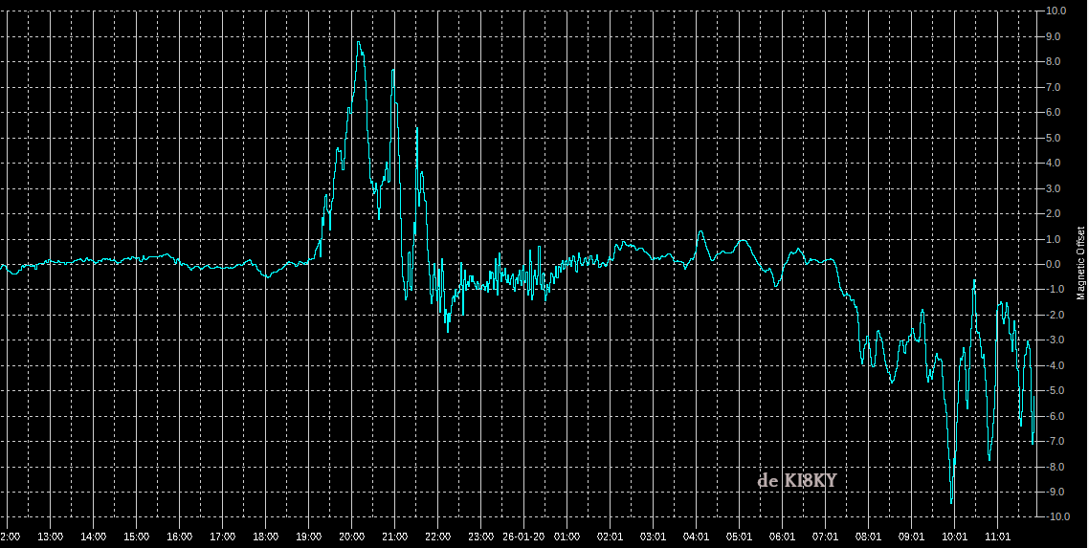Click the 13:00 time axis label

click(50, 537)
